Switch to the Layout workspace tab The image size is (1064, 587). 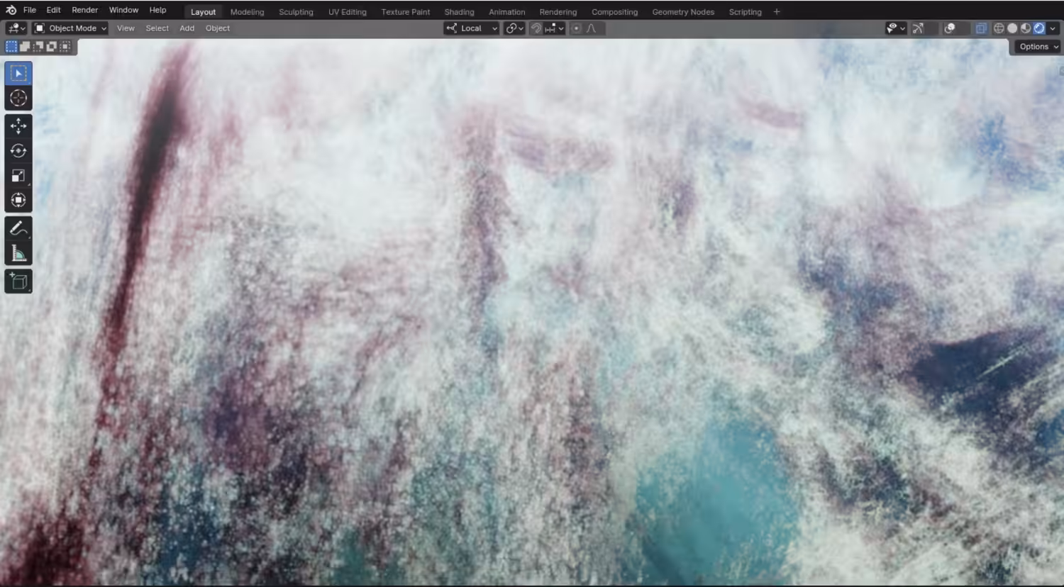pos(203,12)
